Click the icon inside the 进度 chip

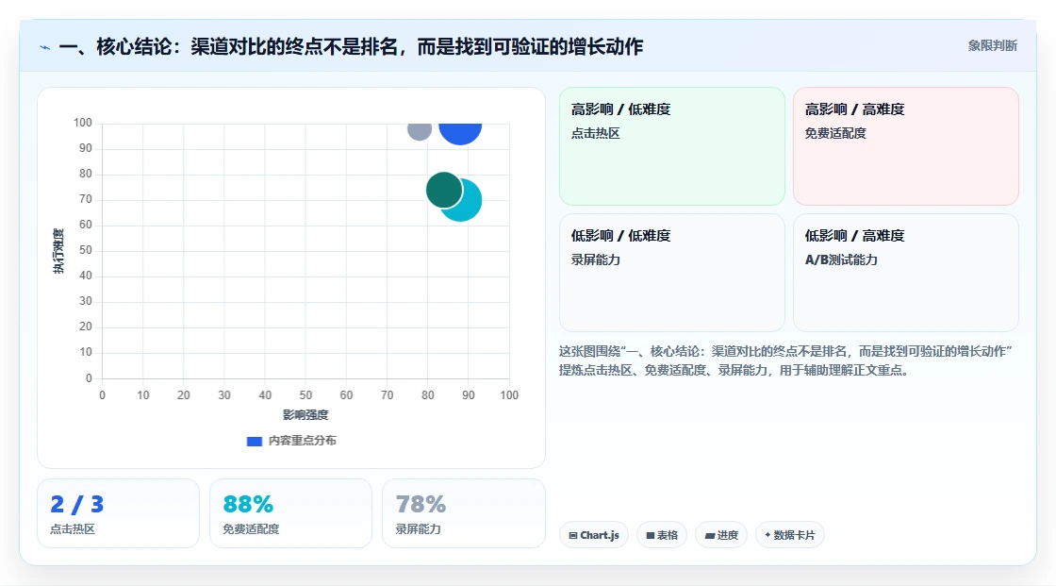tap(710, 535)
